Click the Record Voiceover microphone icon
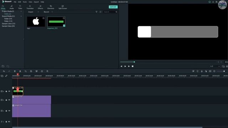228x128 pixels. [202, 71]
